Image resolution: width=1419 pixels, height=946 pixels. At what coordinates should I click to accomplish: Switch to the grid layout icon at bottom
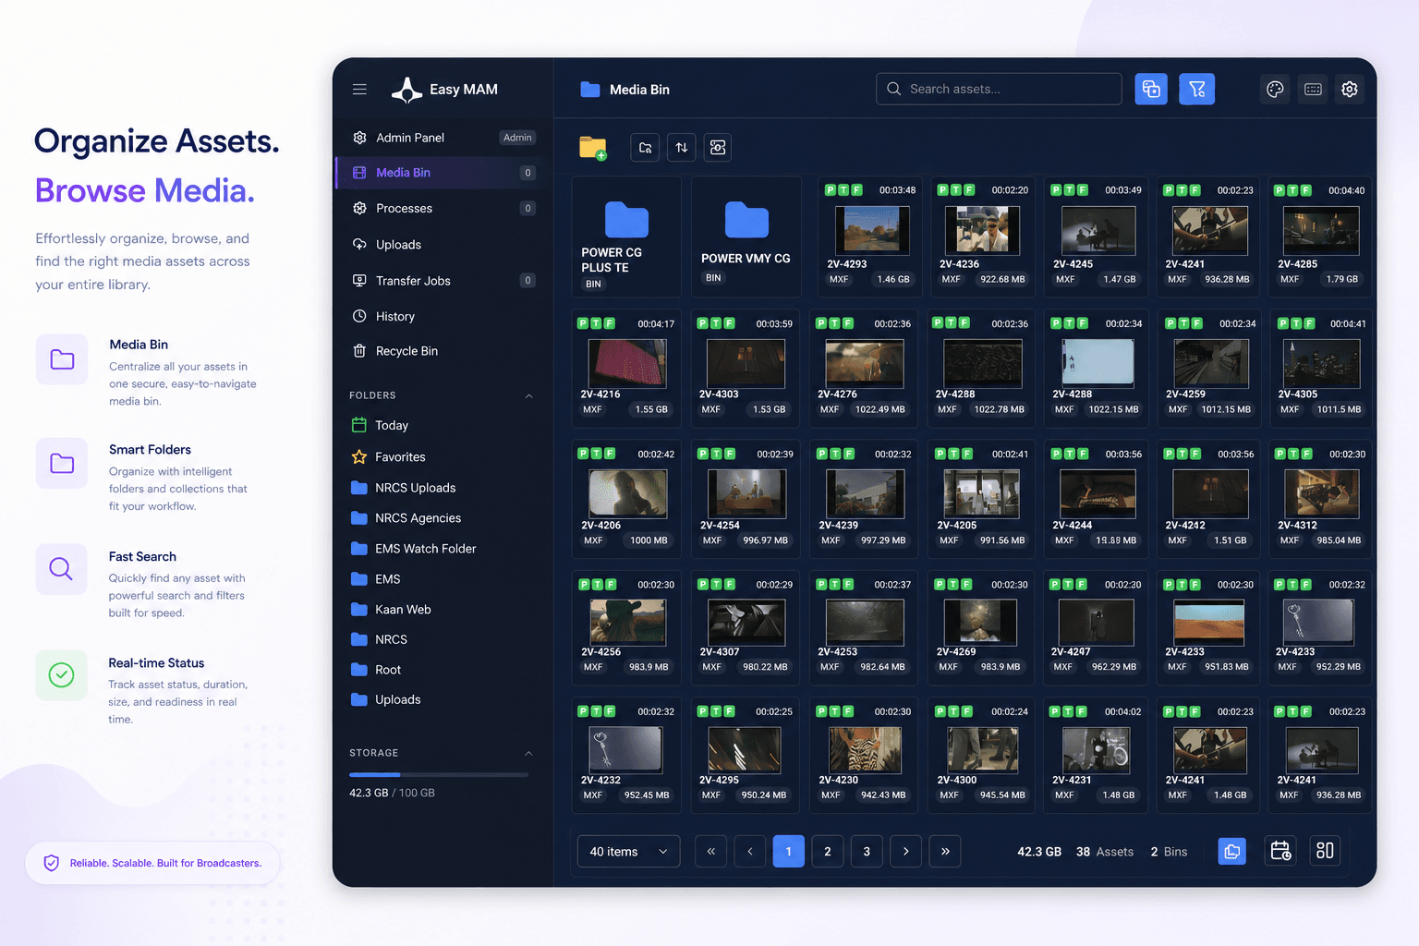click(1325, 851)
